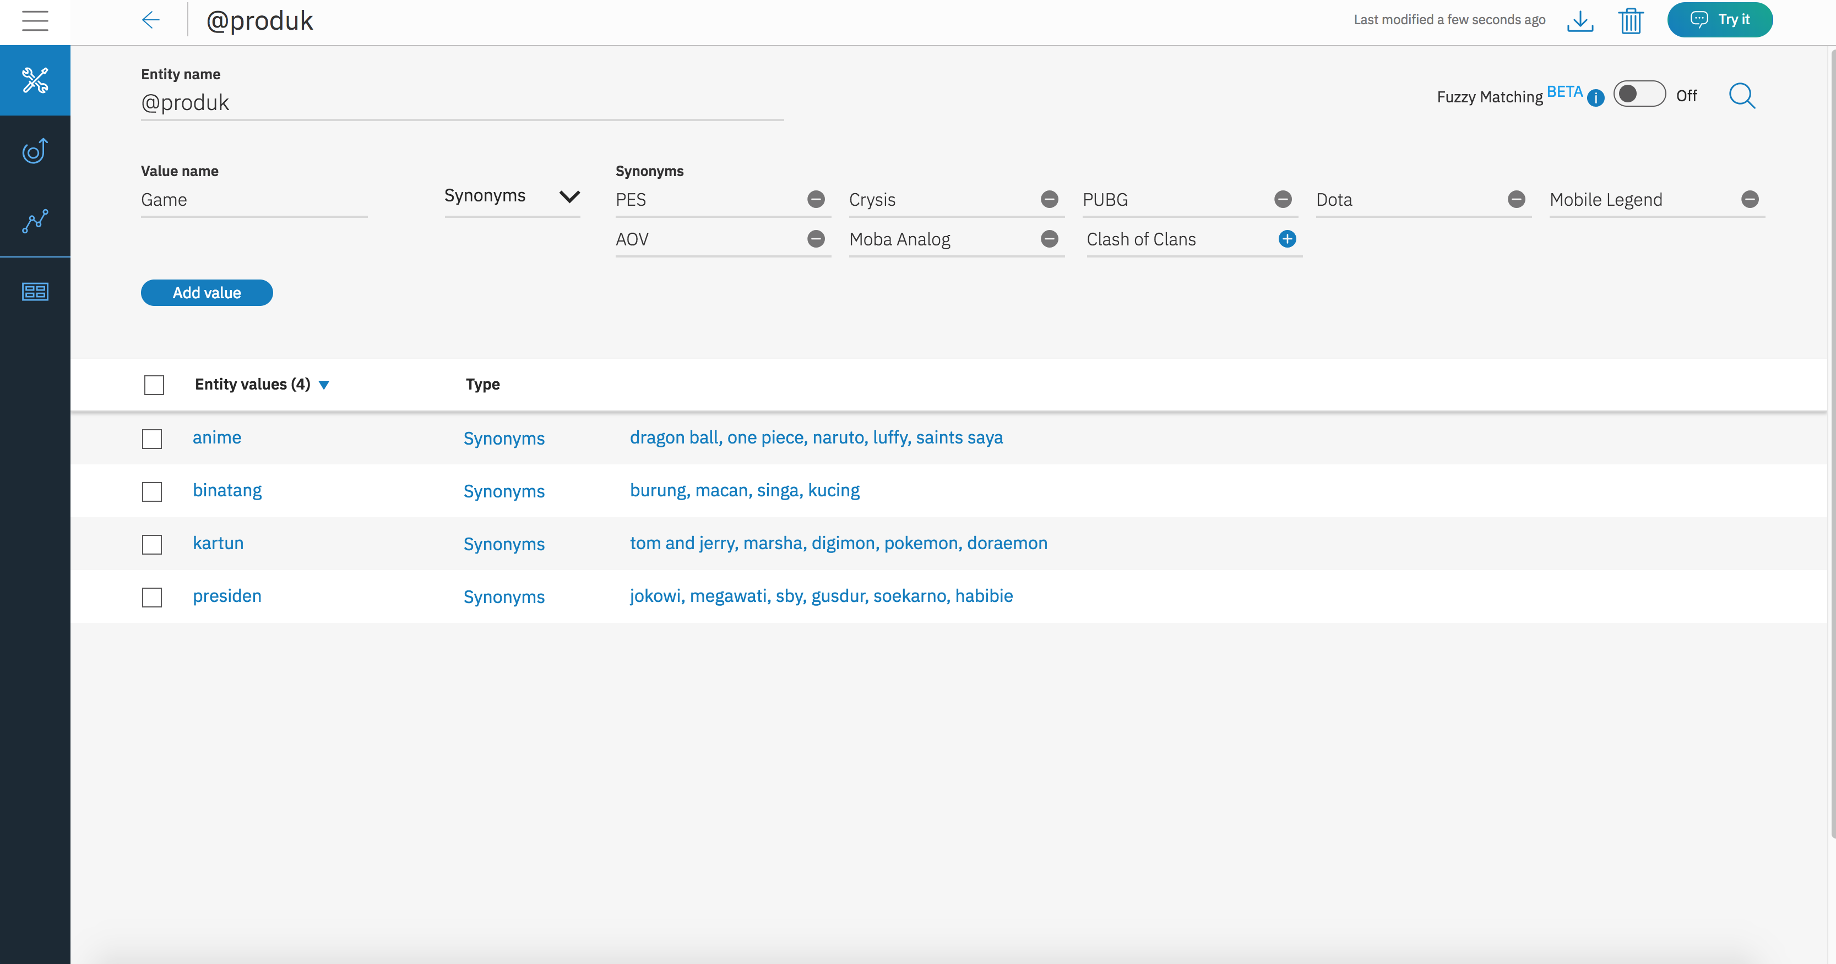The height and width of the screenshot is (964, 1836).
Task: Turn on the Fuzzy Matching switch
Action: [x=1639, y=94]
